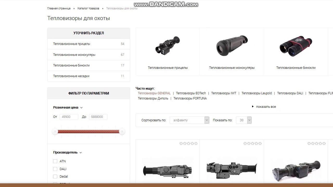333x187 pixels.
Task: Click star rating of first product card
Action: click(x=188, y=143)
